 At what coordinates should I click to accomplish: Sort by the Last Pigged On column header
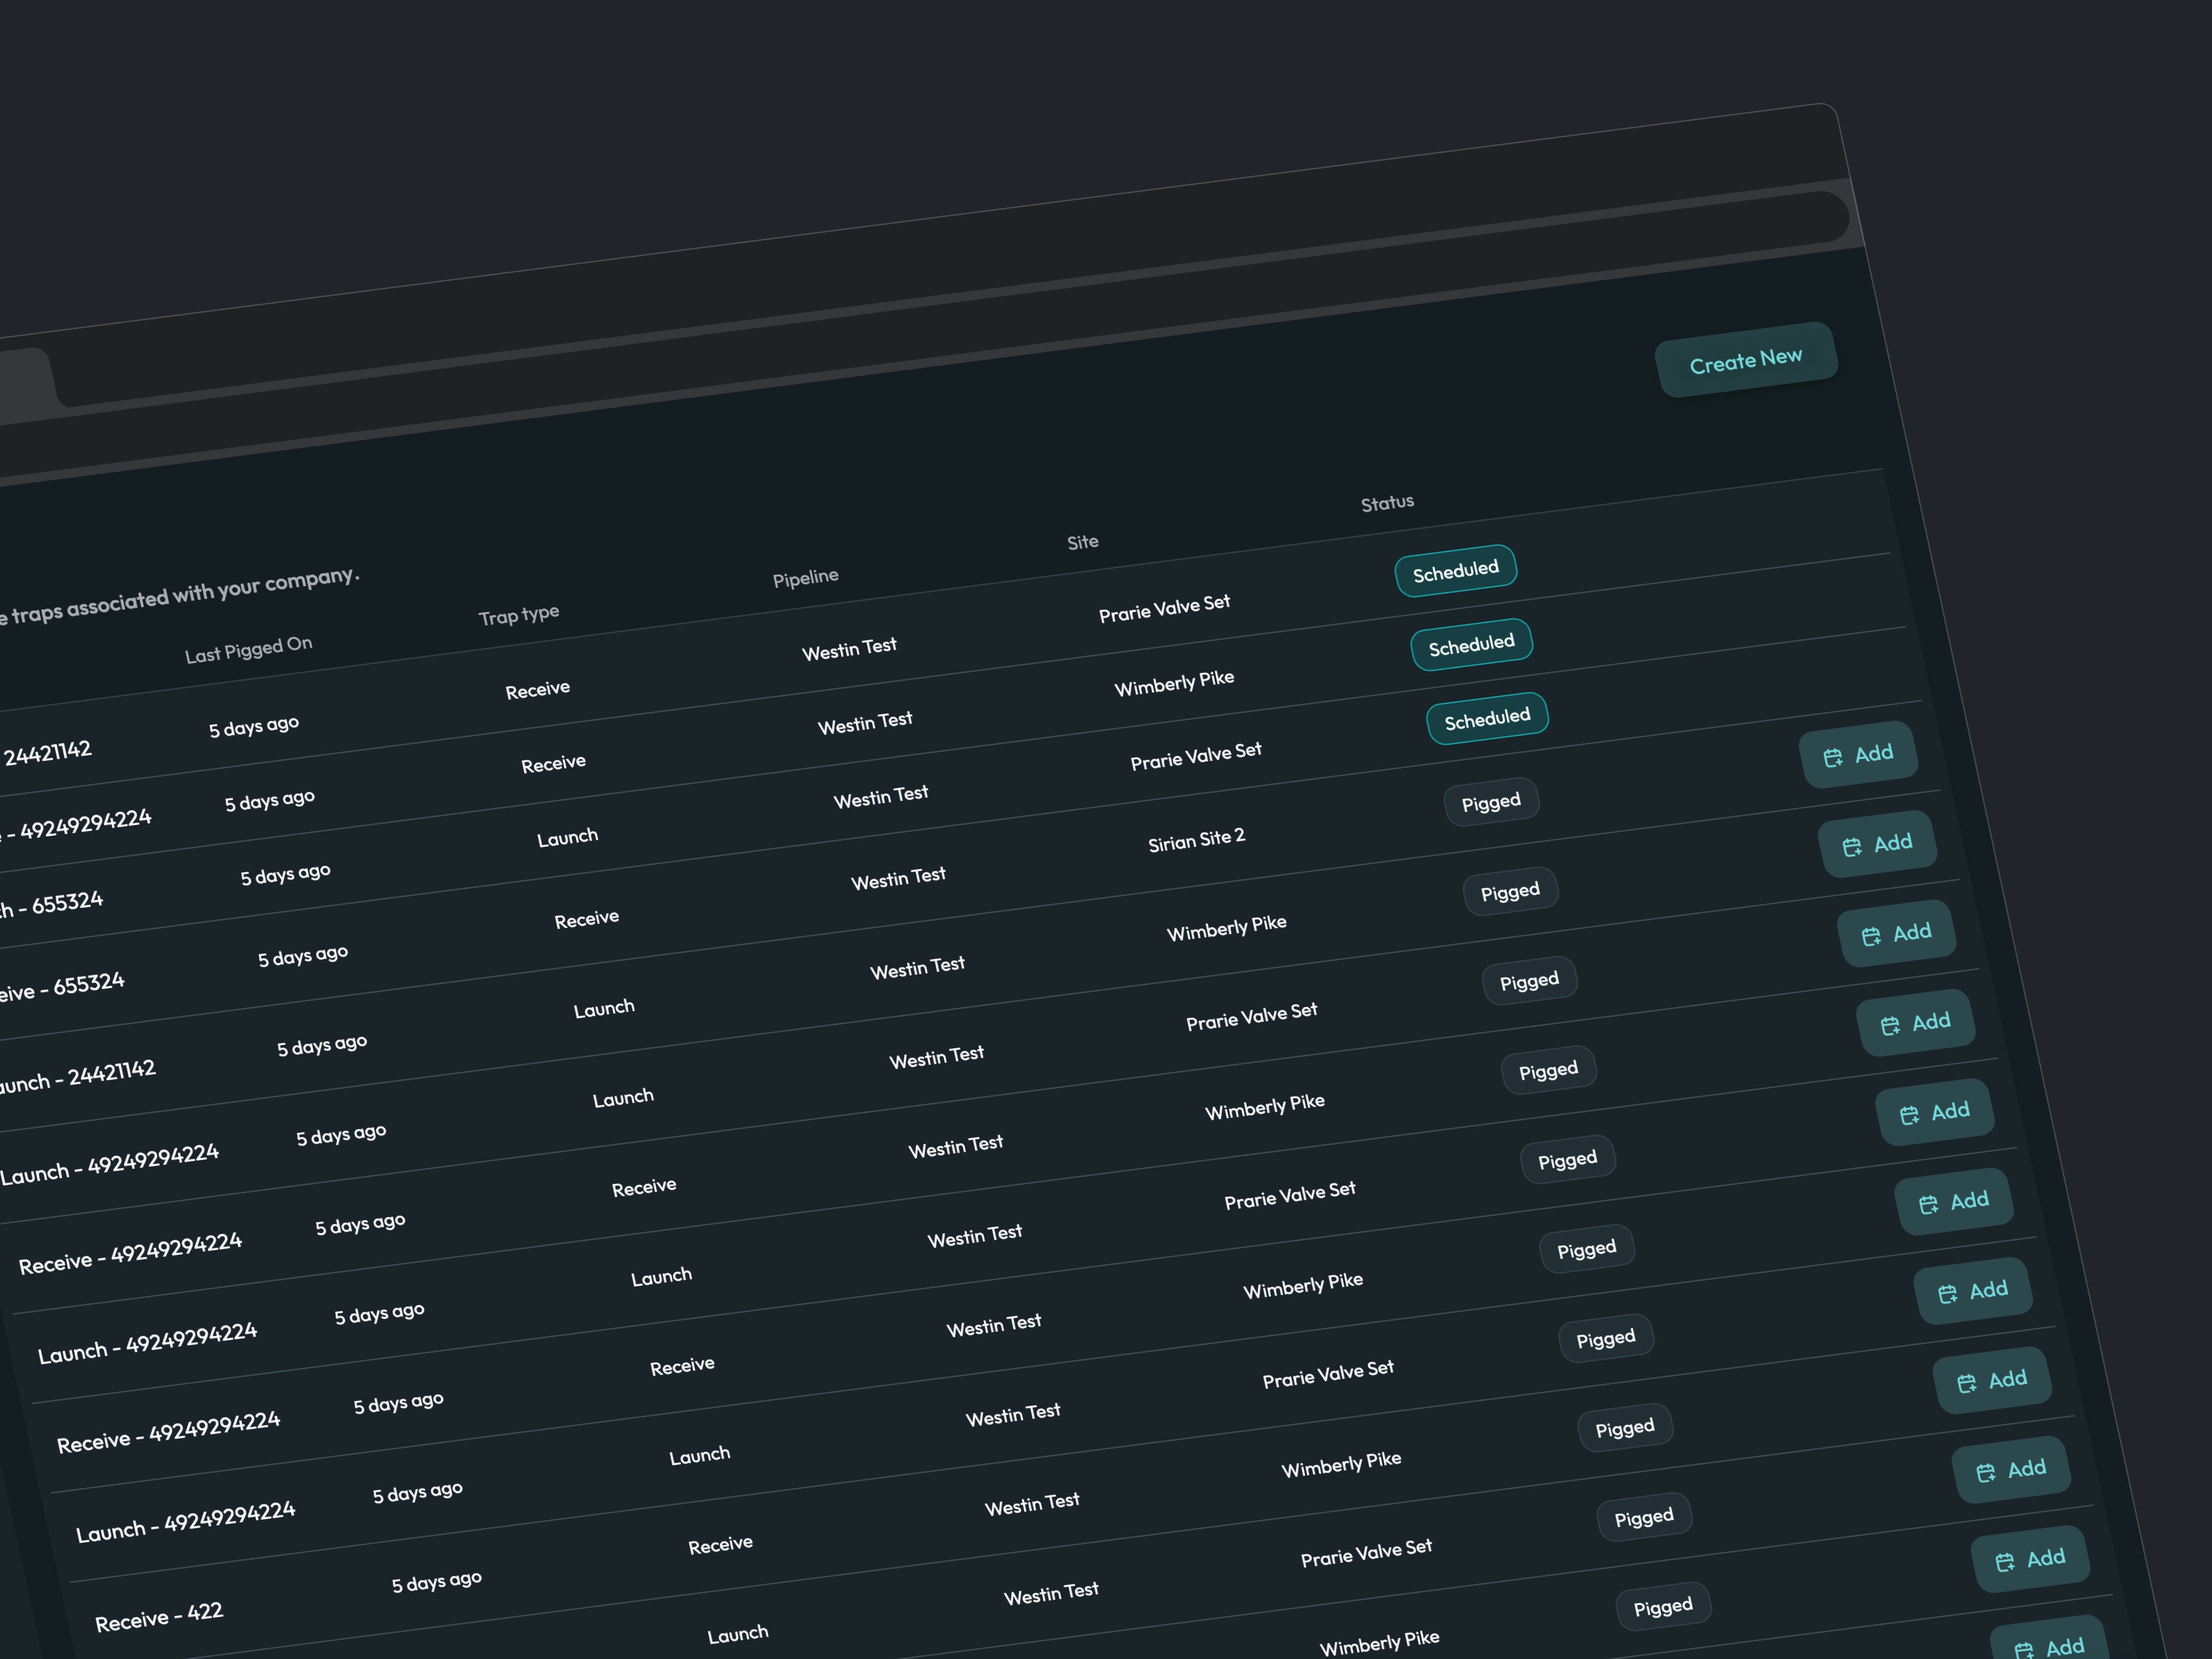[249, 649]
